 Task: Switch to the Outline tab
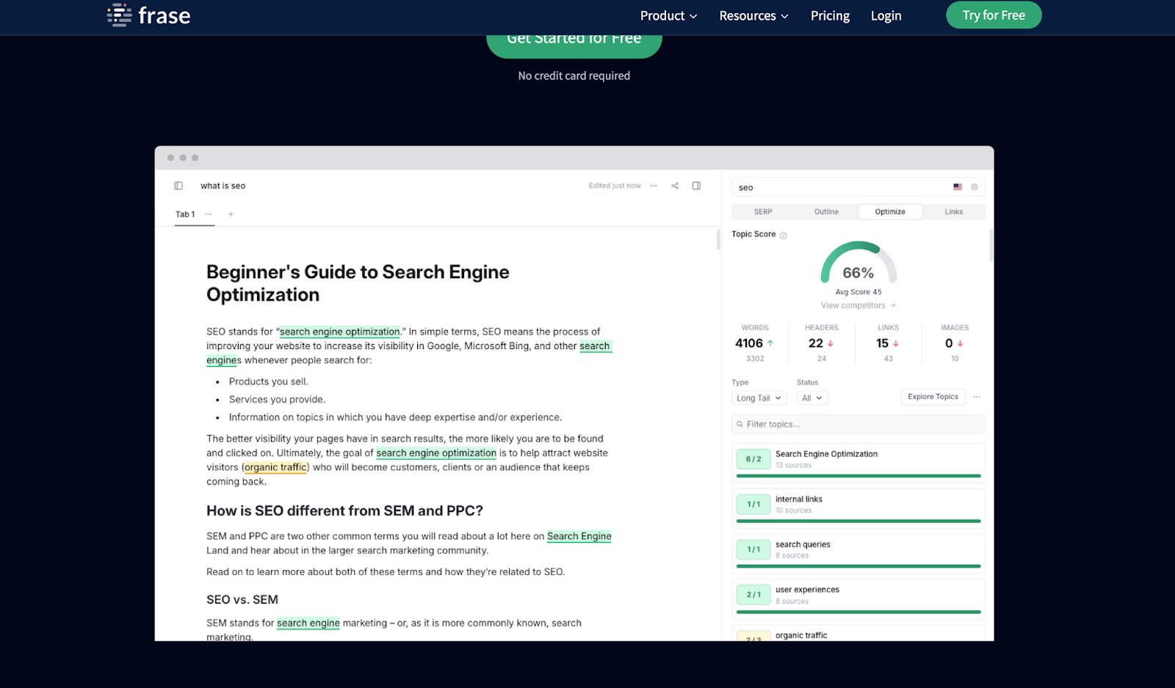tap(826, 211)
